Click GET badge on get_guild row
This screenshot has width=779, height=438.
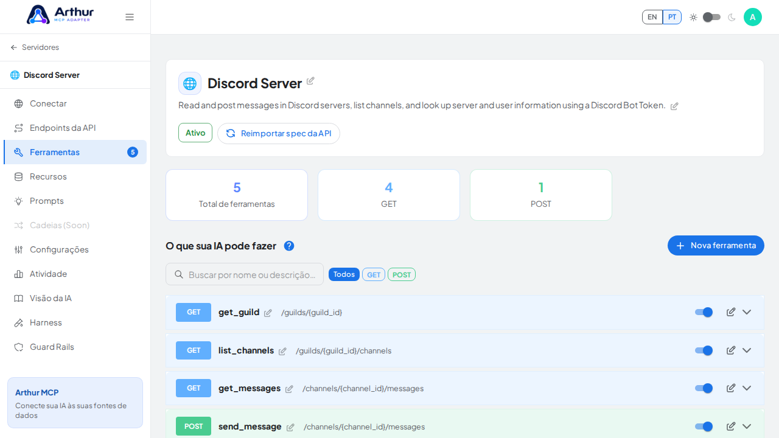(194, 312)
